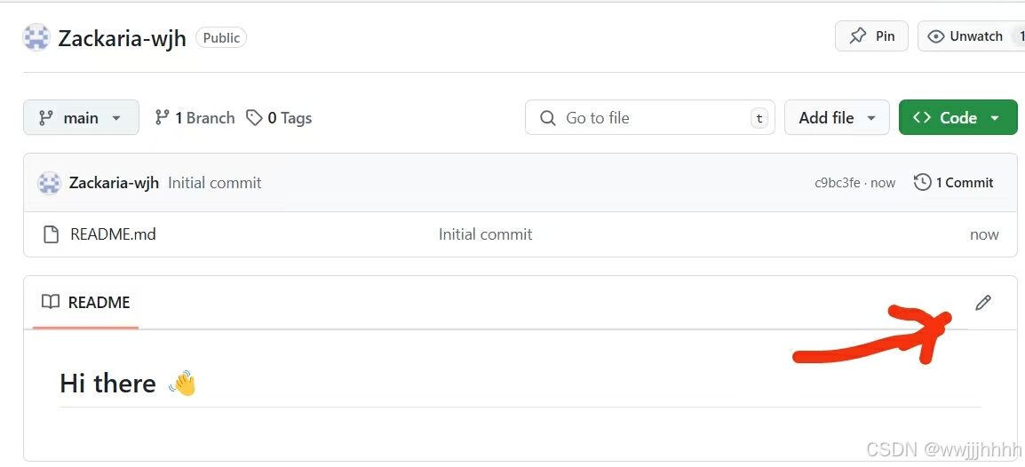View the Initial commit message link in file row
Screen dimensions: 1025x467
(x=485, y=234)
